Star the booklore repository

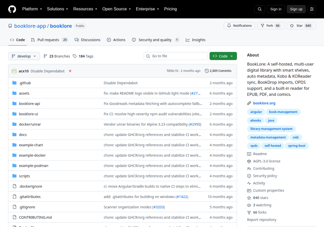[301, 26]
